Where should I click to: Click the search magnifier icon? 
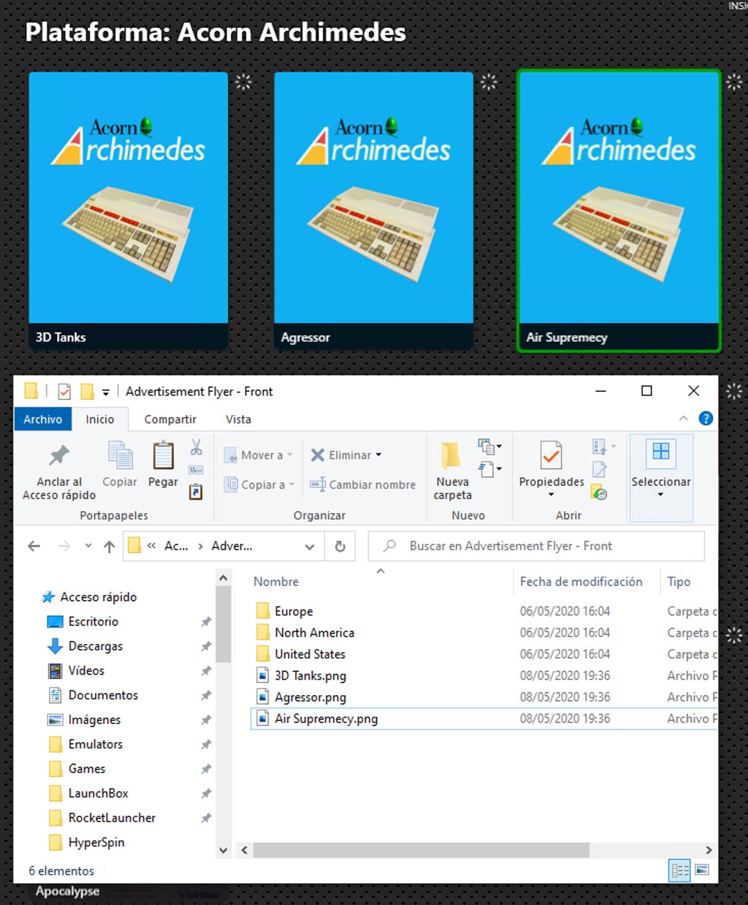(390, 546)
